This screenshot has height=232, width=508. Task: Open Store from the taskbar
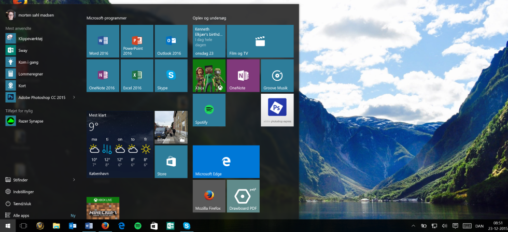(154, 226)
